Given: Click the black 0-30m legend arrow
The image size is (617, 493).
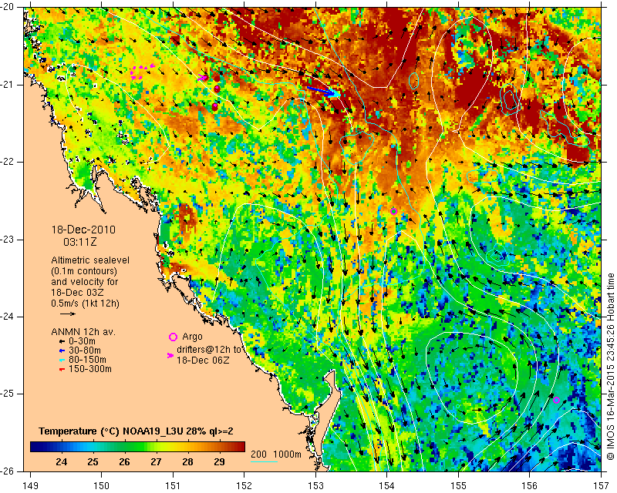Looking at the screenshot, I should (x=62, y=341).
